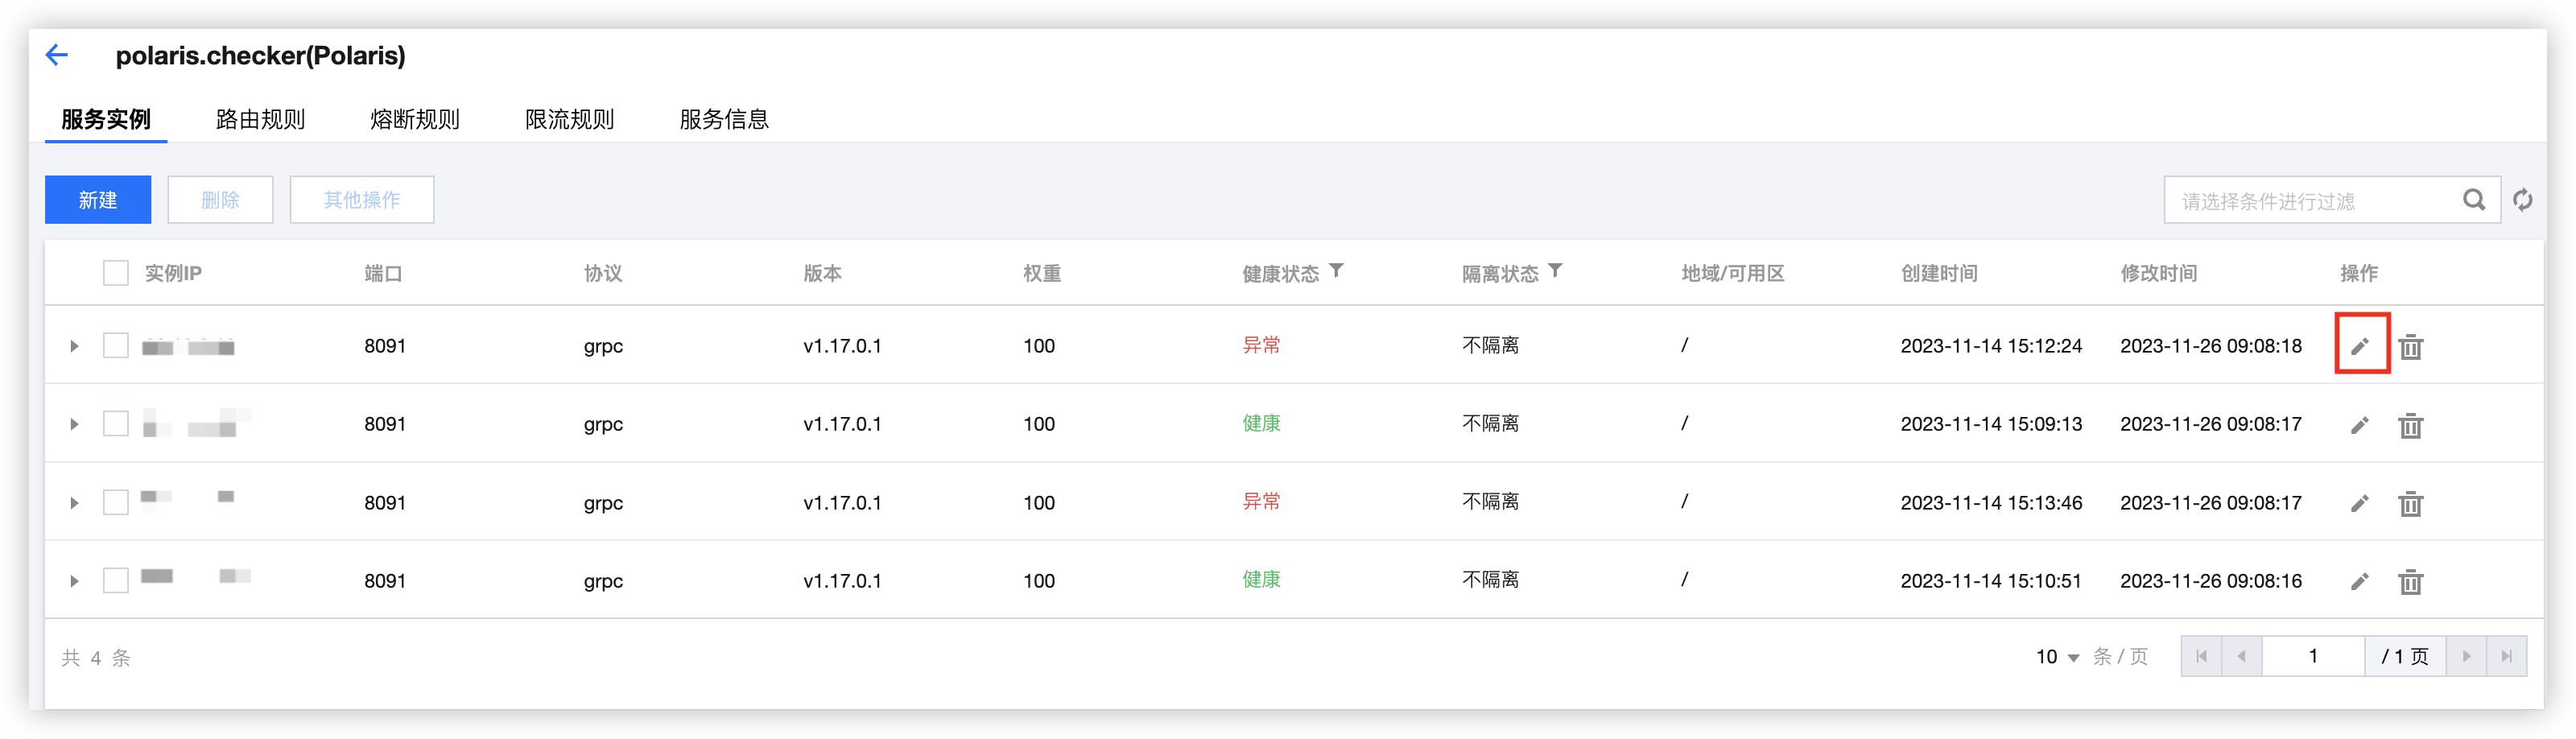Click the 健康 status in the 15:10:51 row
2576x739 pixels.
[1261, 579]
